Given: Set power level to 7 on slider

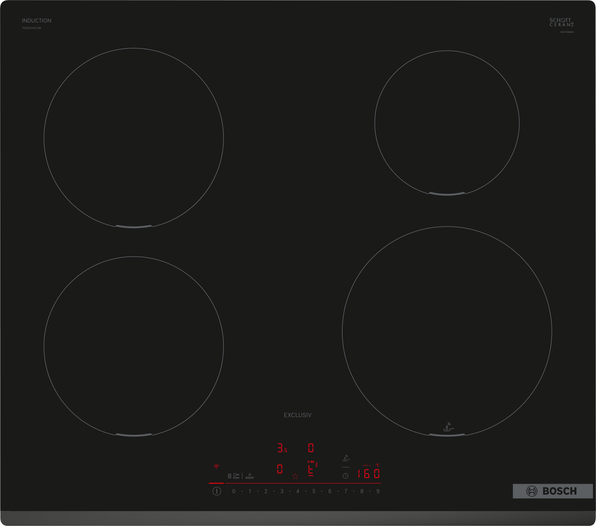Looking at the screenshot, I should click(346, 491).
